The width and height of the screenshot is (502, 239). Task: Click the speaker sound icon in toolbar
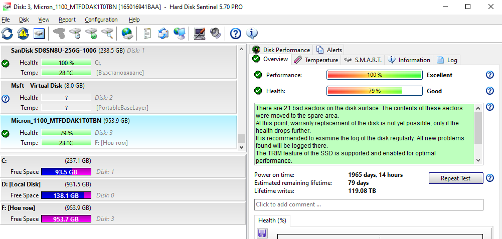tap(216, 34)
